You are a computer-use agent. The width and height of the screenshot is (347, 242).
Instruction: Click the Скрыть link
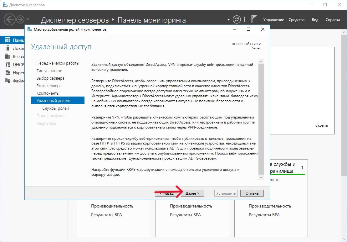321,125
